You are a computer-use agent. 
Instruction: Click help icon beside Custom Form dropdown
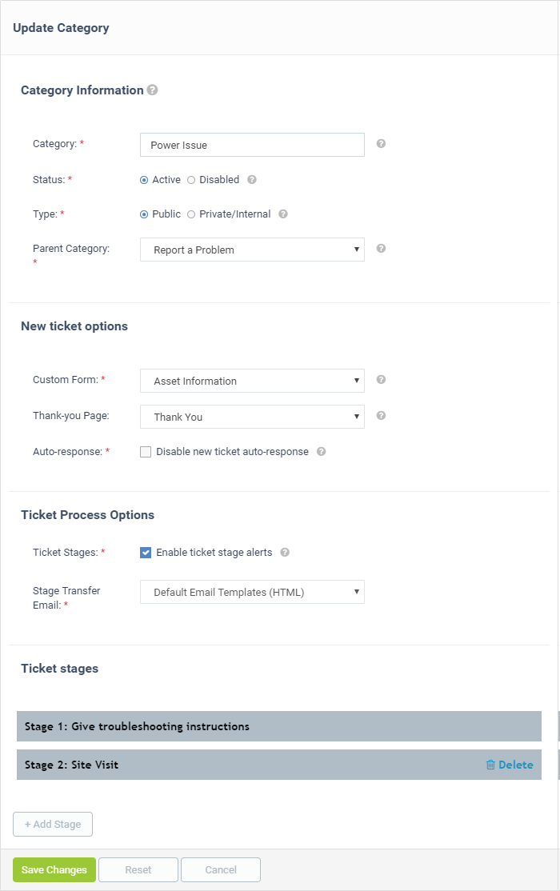[381, 380]
